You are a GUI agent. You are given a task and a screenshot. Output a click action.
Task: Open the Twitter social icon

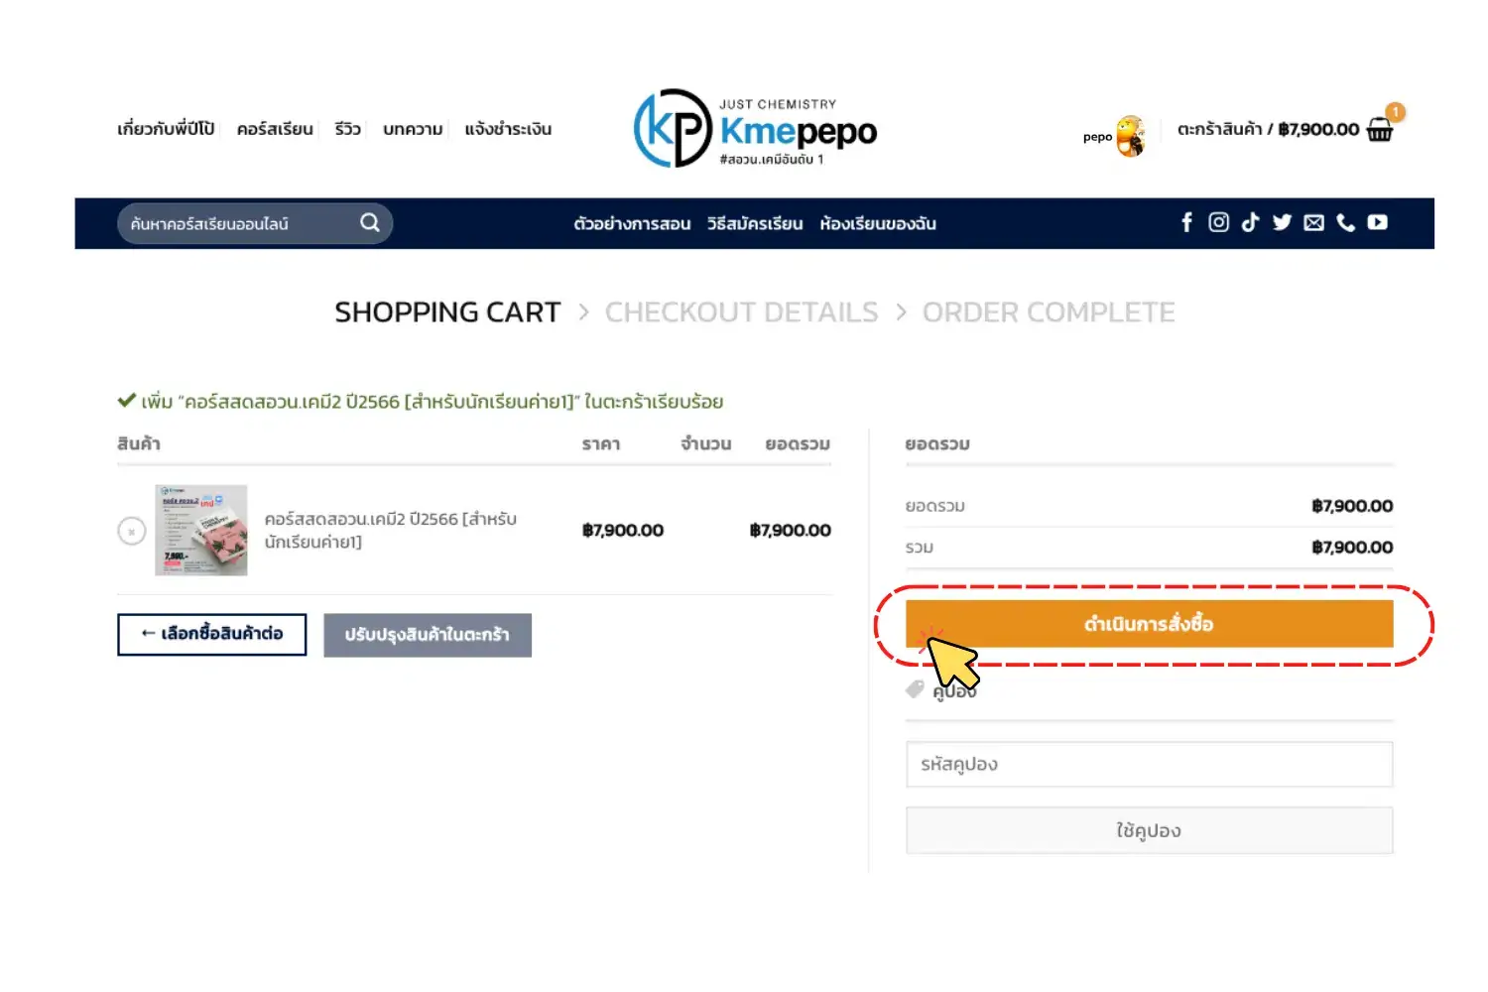tap(1282, 222)
